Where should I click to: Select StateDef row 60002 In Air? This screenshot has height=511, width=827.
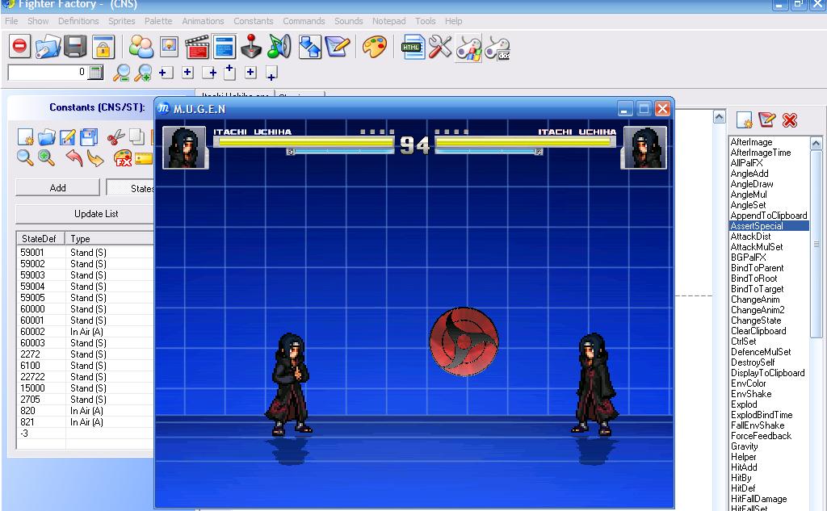[x=86, y=332]
